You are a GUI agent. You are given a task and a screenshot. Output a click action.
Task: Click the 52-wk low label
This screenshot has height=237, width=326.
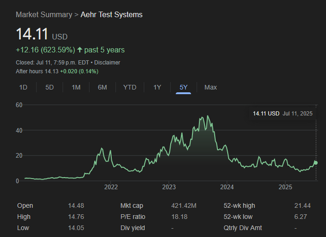point(238,217)
